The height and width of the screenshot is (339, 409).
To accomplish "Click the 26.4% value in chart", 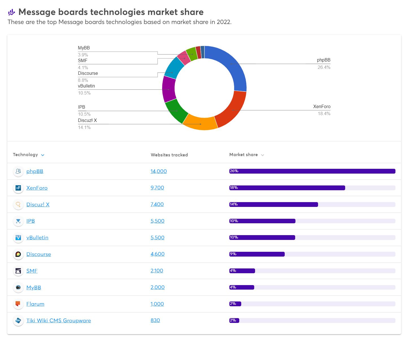I will pos(324,67).
